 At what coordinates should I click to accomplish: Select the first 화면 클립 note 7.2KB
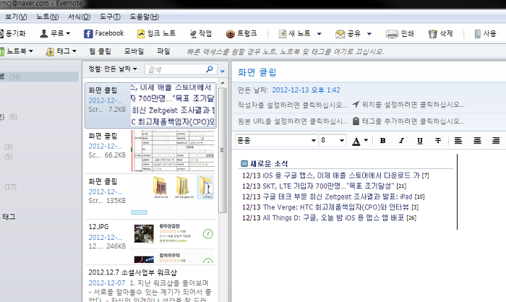click(x=150, y=105)
